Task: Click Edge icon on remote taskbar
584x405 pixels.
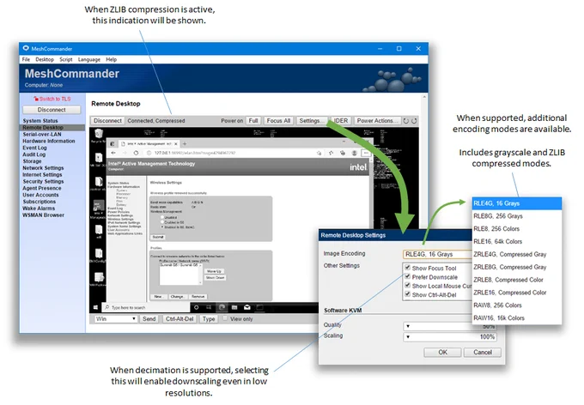Action: 222,307
